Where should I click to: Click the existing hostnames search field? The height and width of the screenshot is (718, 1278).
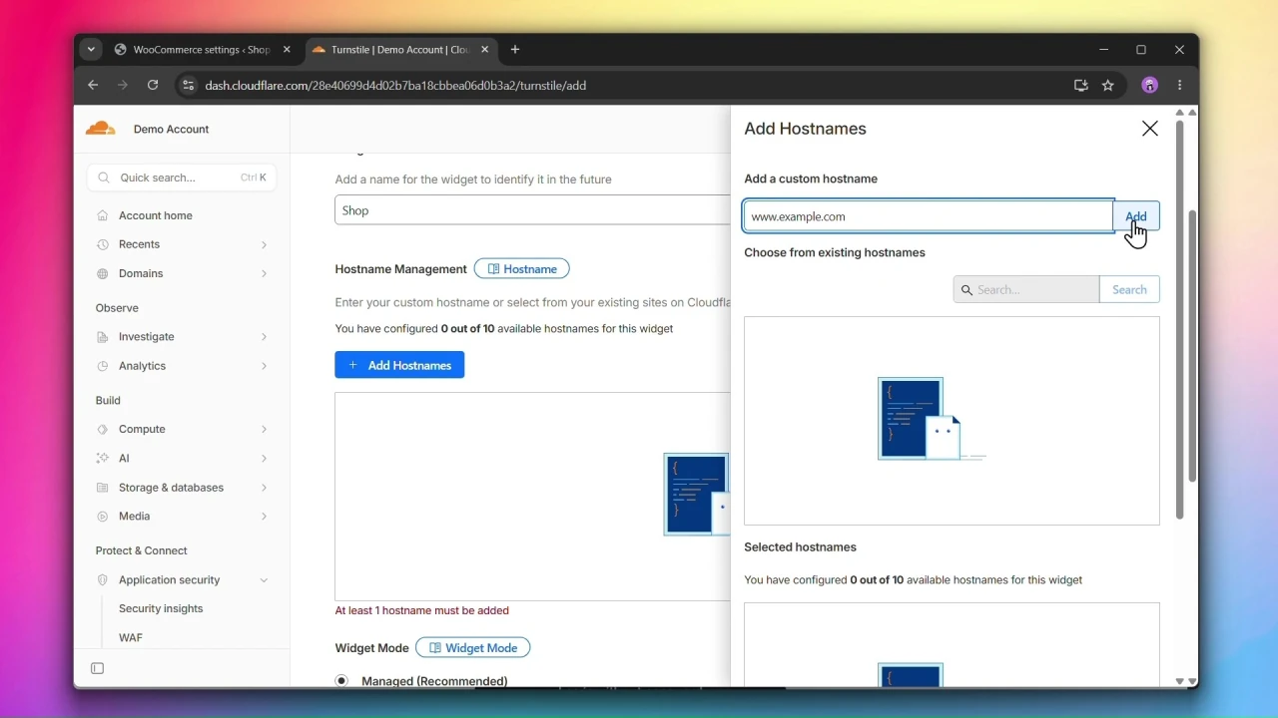pos(1026,289)
